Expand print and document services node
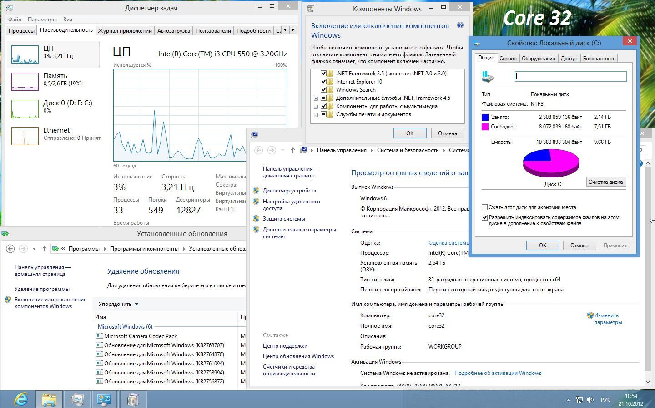This screenshot has height=408, width=655. [316, 115]
